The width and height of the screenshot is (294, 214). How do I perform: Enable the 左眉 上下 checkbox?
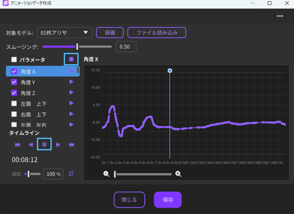tap(14, 104)
